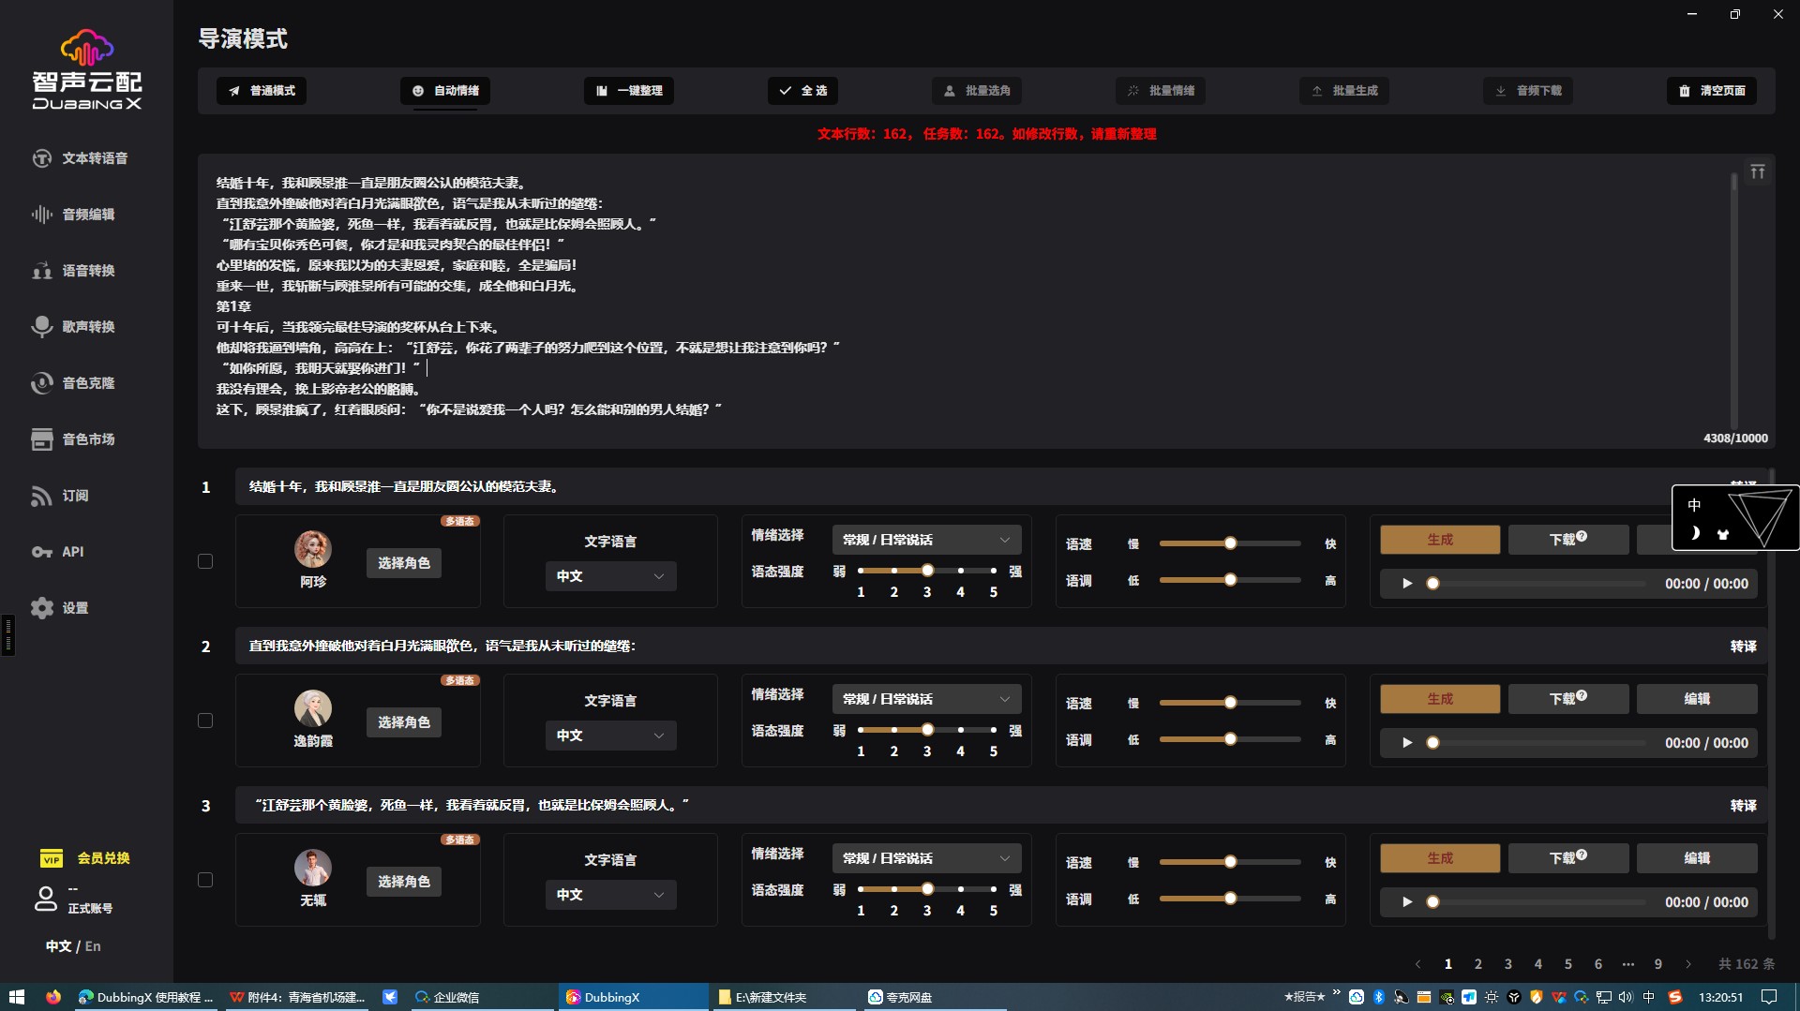Open 文字语言 dropdown in row 3
The width and height of the screenshot is (1800, 1011).
tap(610, 895)
